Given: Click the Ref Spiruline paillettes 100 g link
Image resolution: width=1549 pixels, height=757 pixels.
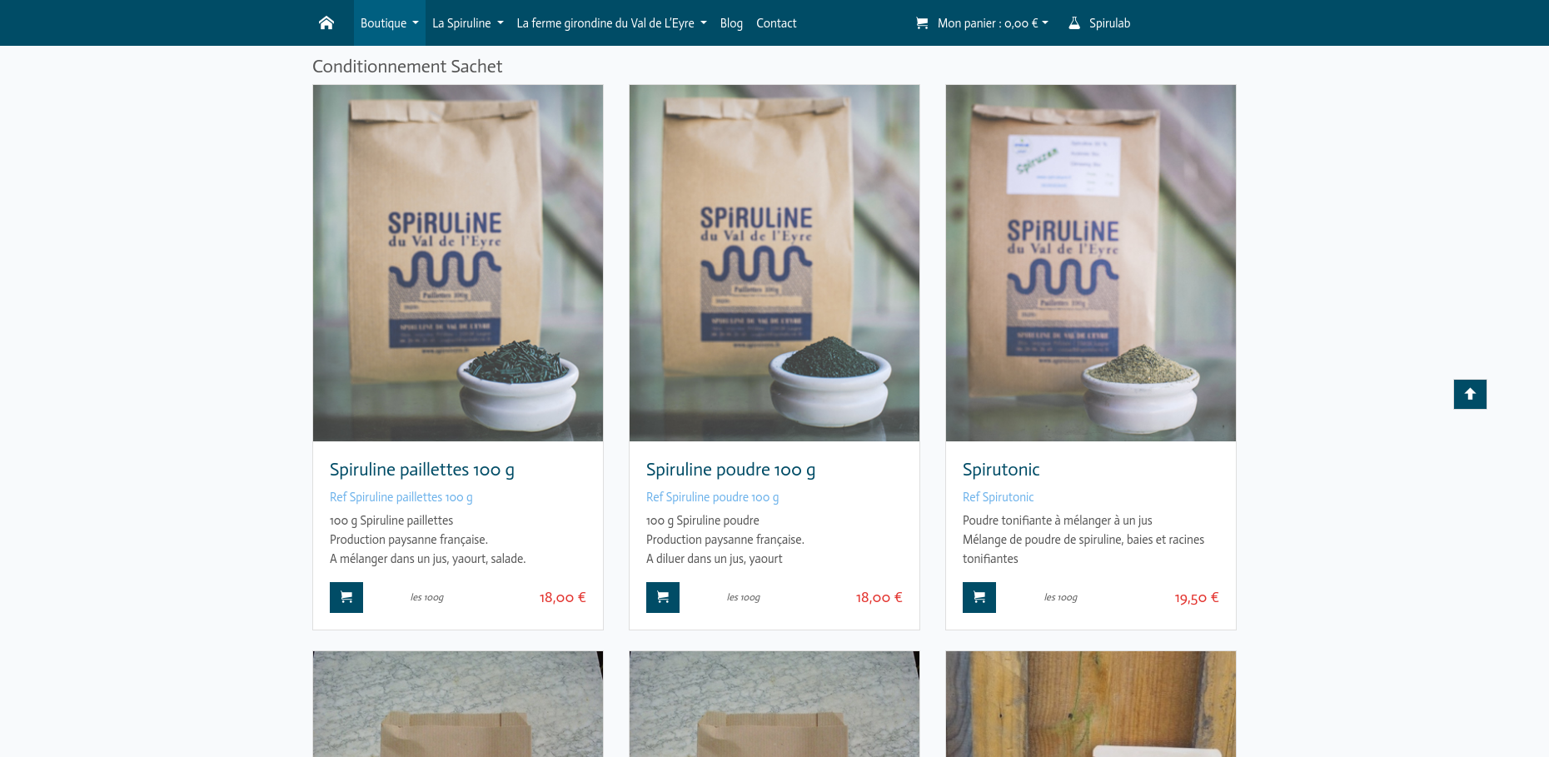Looking at the screenshot, I should pyautogui.click(x=401, y=496).
